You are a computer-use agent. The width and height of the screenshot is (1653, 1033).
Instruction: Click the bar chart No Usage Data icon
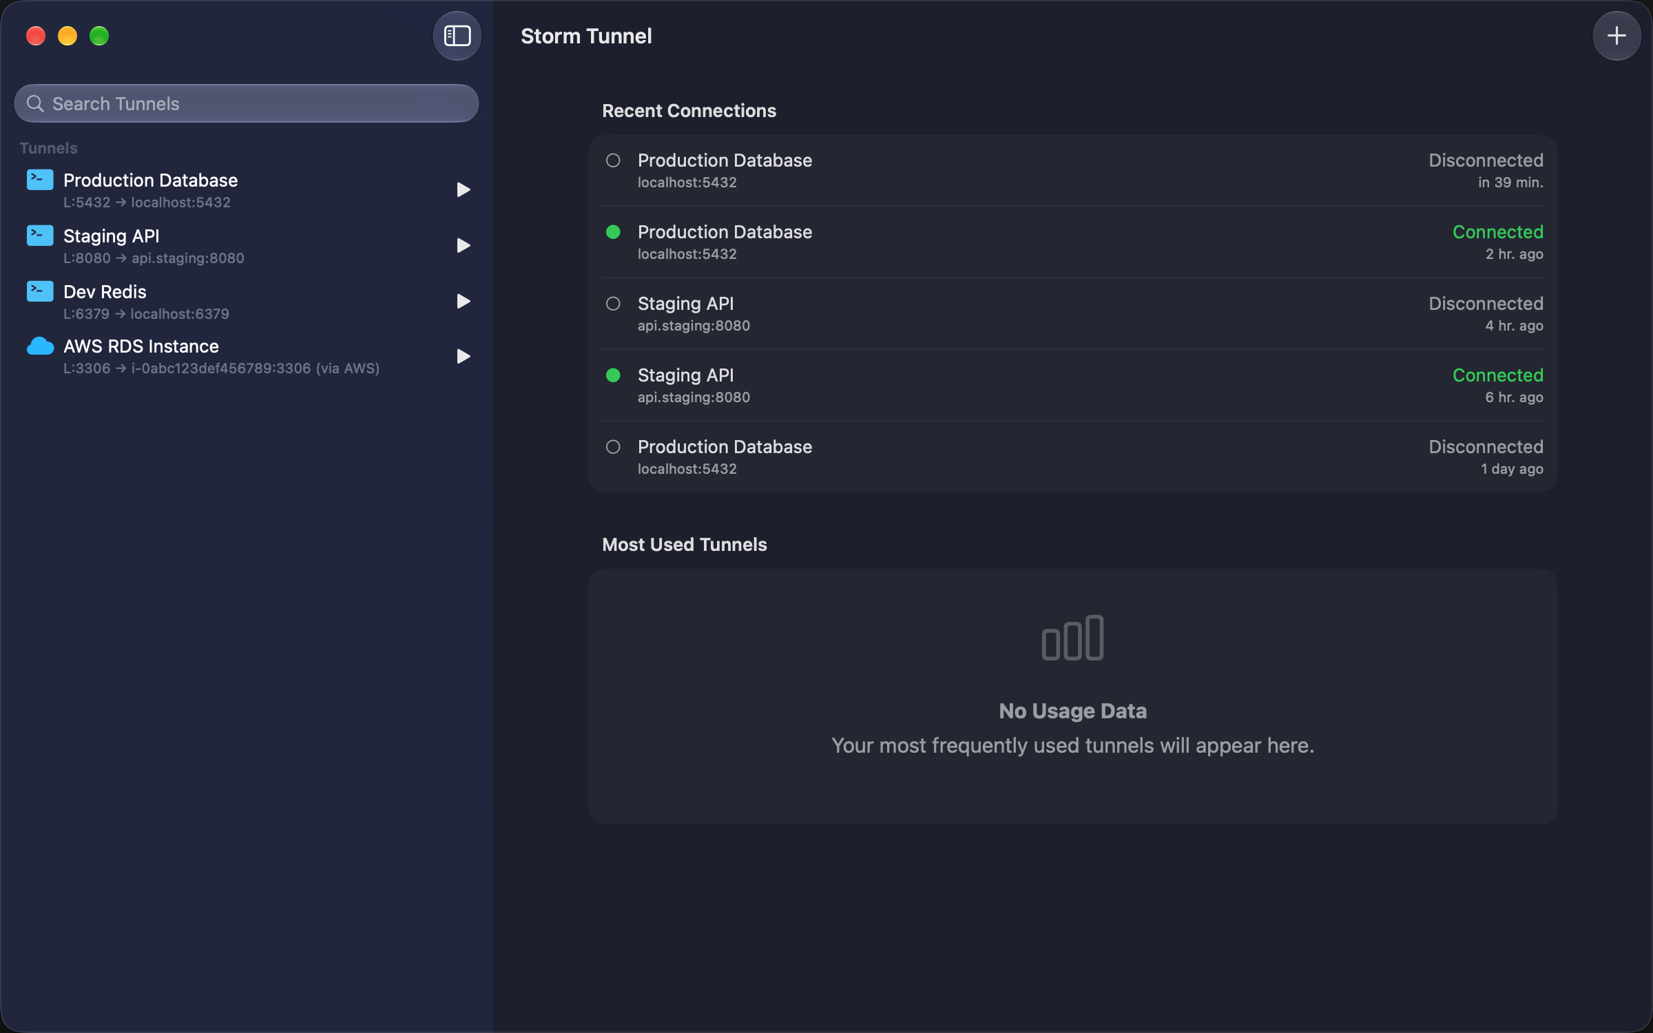[1072, 638]
